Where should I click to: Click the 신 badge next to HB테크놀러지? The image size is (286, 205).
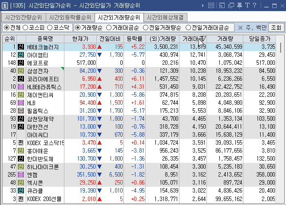pos(21,47)
